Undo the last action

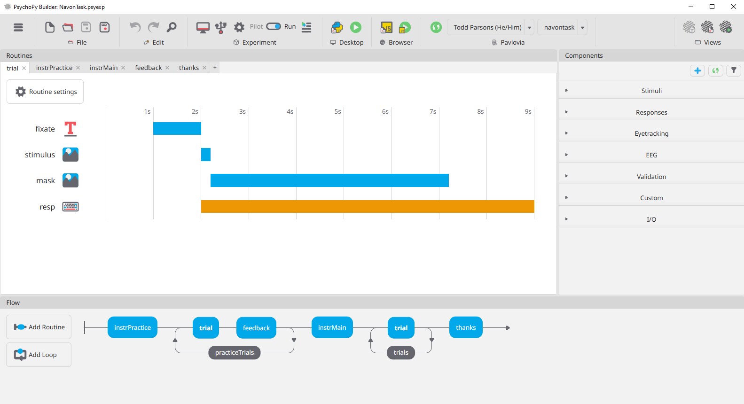click(135, 27)
